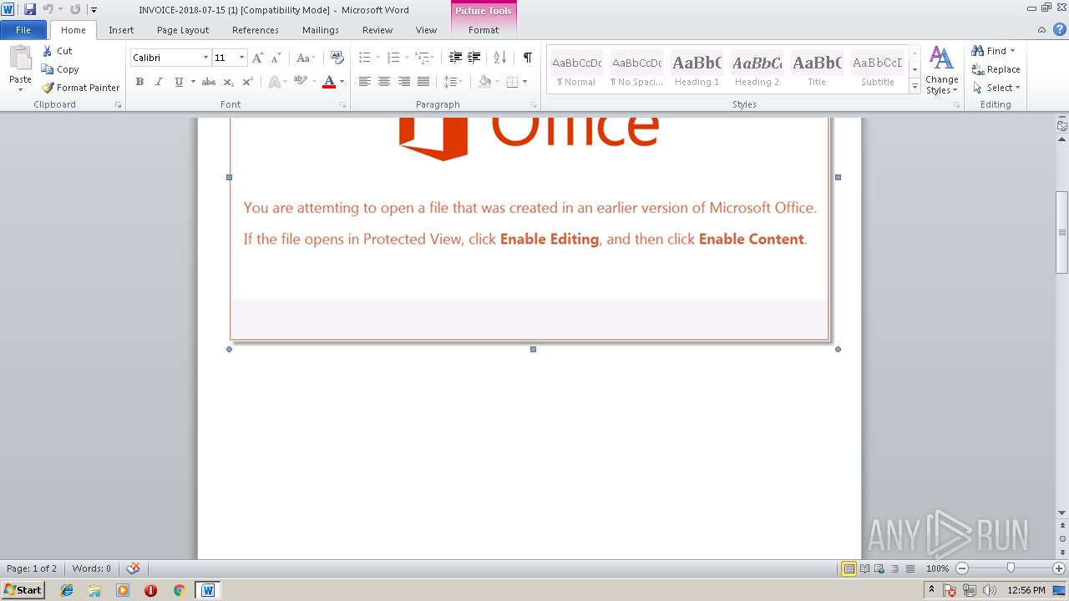Apply superscript formatting
Viewport: 1069px width, 601px height.
[248, 82]
